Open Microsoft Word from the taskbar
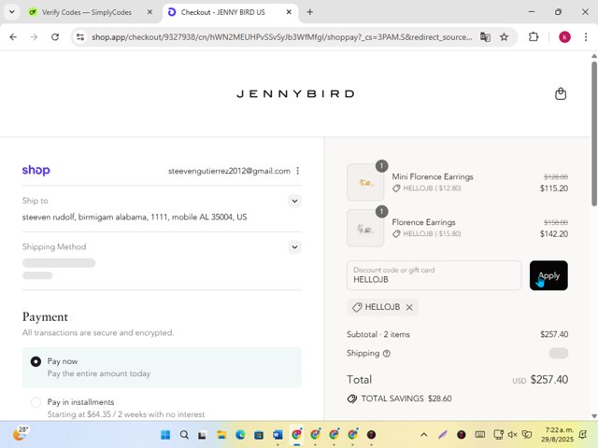The image size is (598, 448). pyautogui.click(x=278, y=435)
